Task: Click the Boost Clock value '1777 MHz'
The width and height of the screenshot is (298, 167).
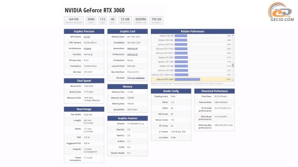Action: [88, 92]
